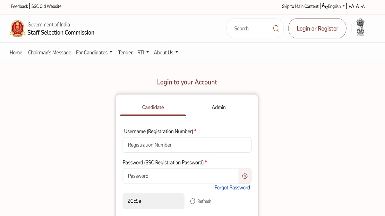Expand the About Us dropdown
The width and height of the screenshot is (385, 216).
pyautogui.click(x=166, y=52)
